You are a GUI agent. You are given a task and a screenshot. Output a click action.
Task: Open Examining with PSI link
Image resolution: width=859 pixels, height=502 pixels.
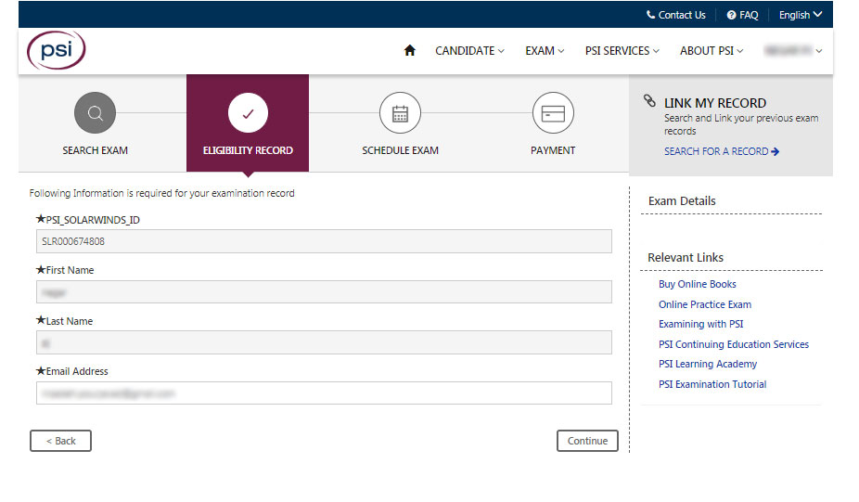(x=700, y=324)
